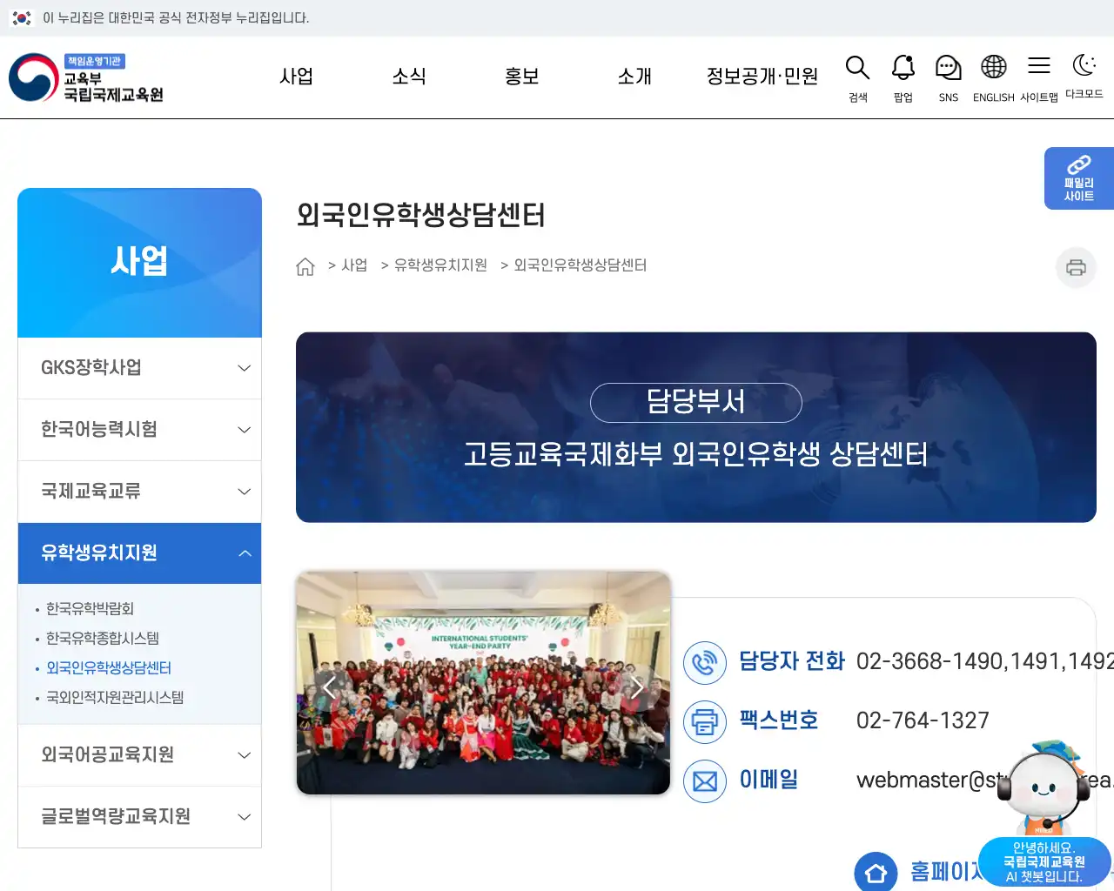Click the blue homepage house icon
Image resolution: width=1114 pixels, height=891 pixels.
(x=876, y=872)
